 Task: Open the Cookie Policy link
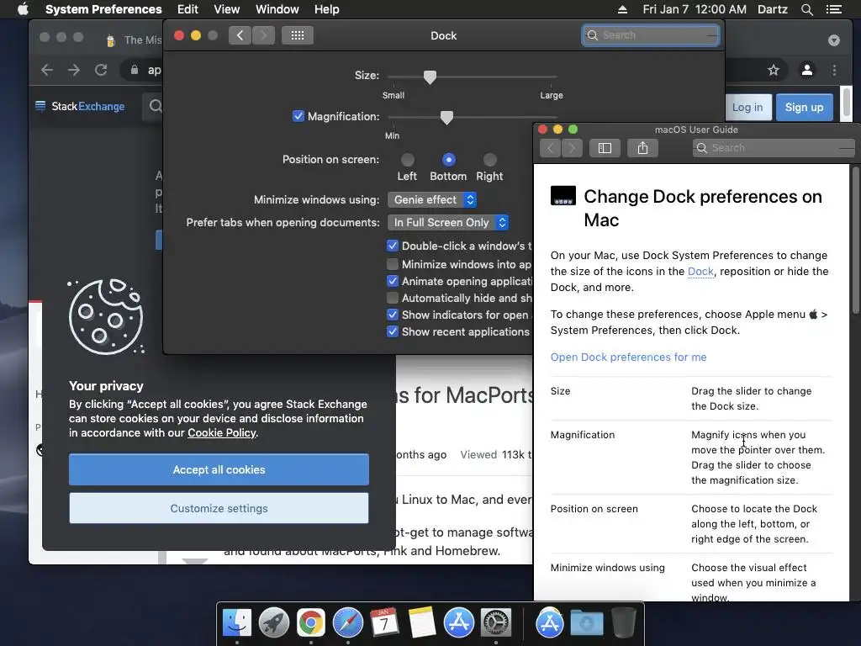[x=222, y=433]
